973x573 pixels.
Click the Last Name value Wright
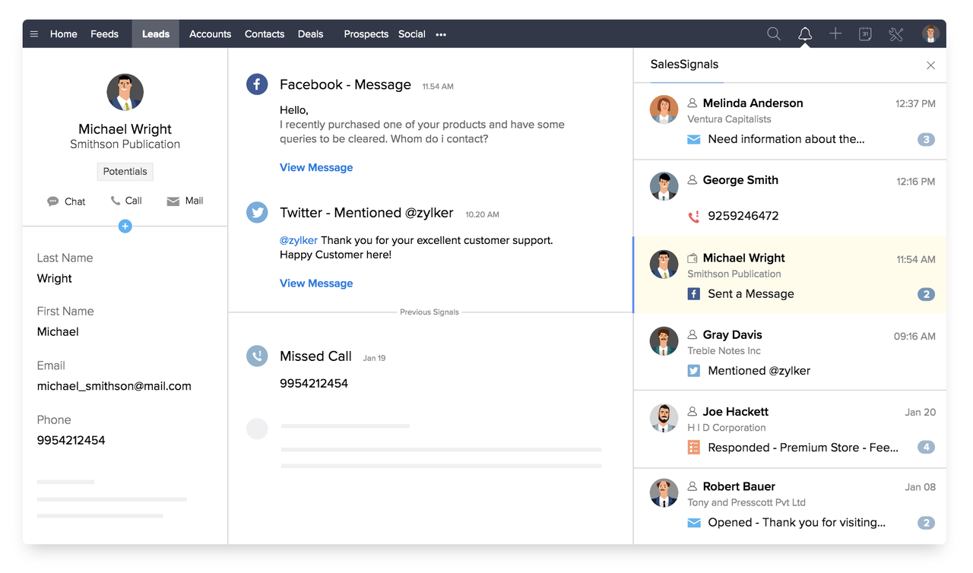point(55,279)
